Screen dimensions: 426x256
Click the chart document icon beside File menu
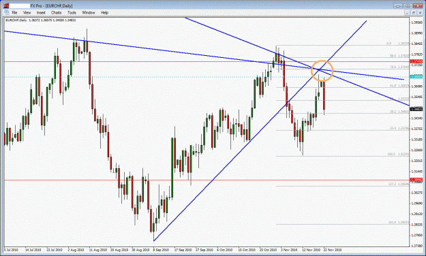point(6,12)
